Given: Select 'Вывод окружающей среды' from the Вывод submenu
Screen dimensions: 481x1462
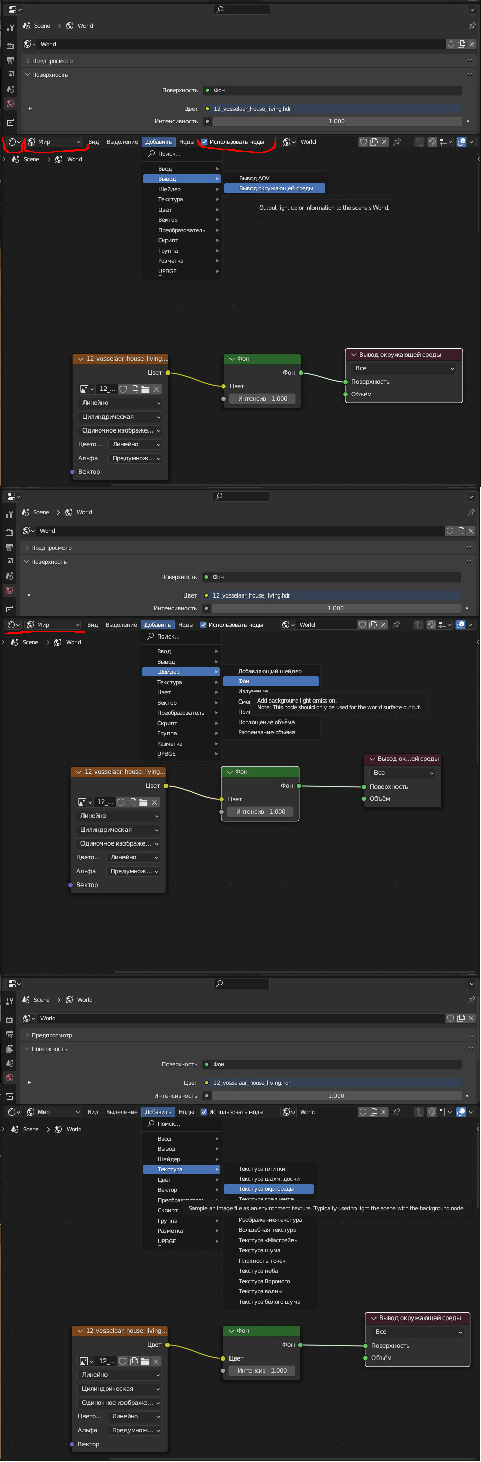Looking at the screenshot, I should (x=276, y=189).
